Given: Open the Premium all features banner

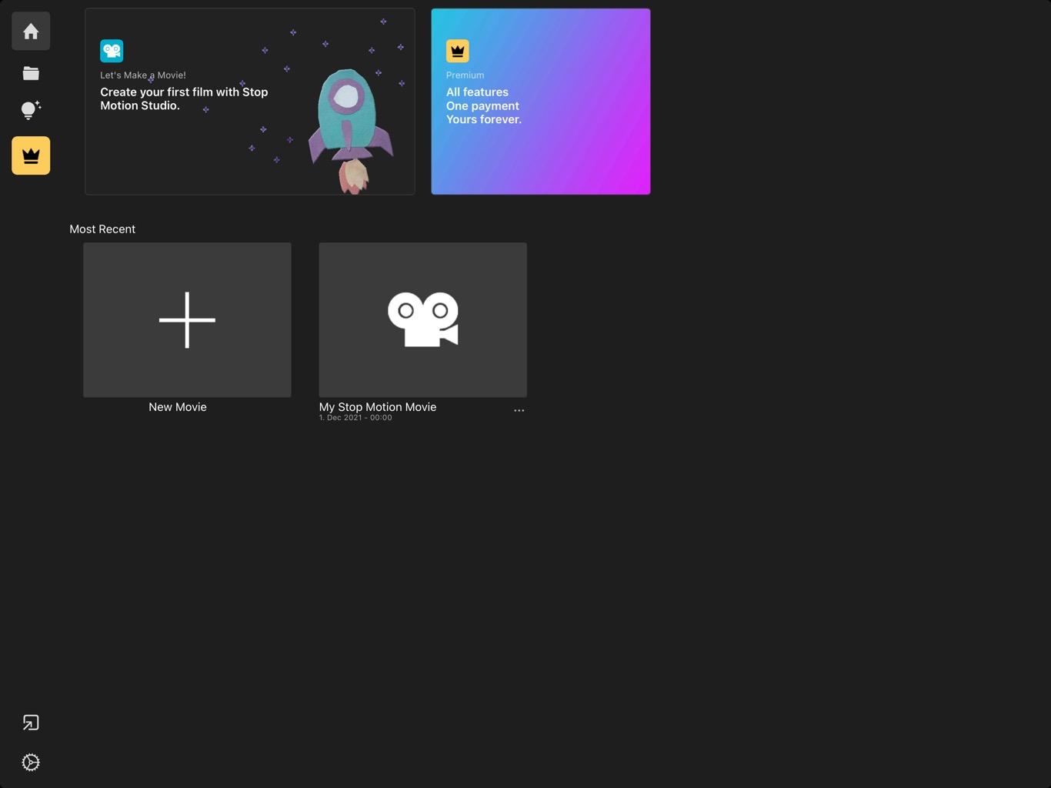Looking at the screenshot, I should 541,102.
